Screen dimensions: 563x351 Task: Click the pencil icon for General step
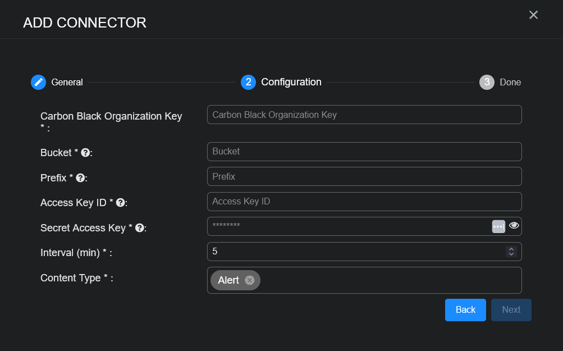tap(38, 82)
